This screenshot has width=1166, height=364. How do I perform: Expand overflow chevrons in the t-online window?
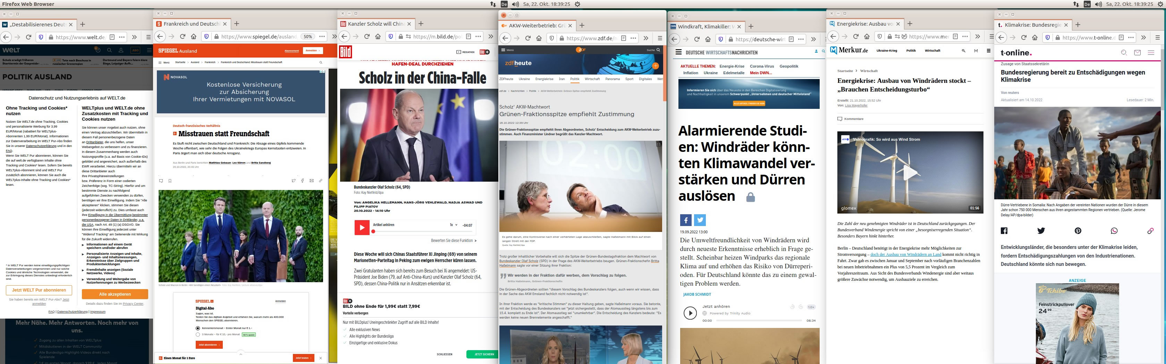(x=1144, y=37)
